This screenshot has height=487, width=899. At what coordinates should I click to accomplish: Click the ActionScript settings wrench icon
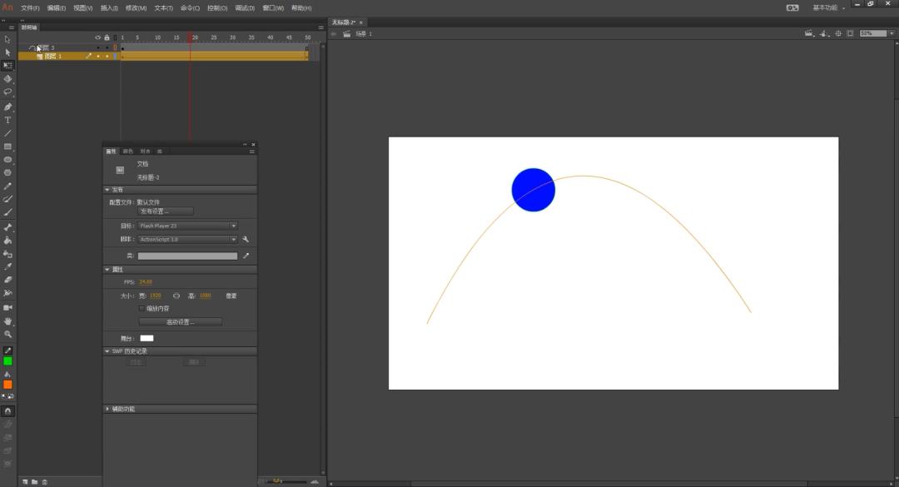pyautogui.click(x=246, y=239)
